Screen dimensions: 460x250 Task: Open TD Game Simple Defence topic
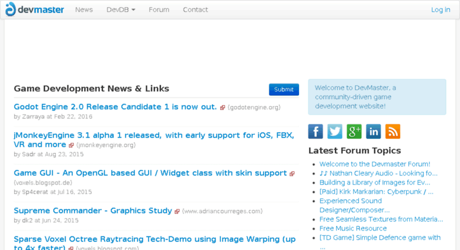point(380,242)
